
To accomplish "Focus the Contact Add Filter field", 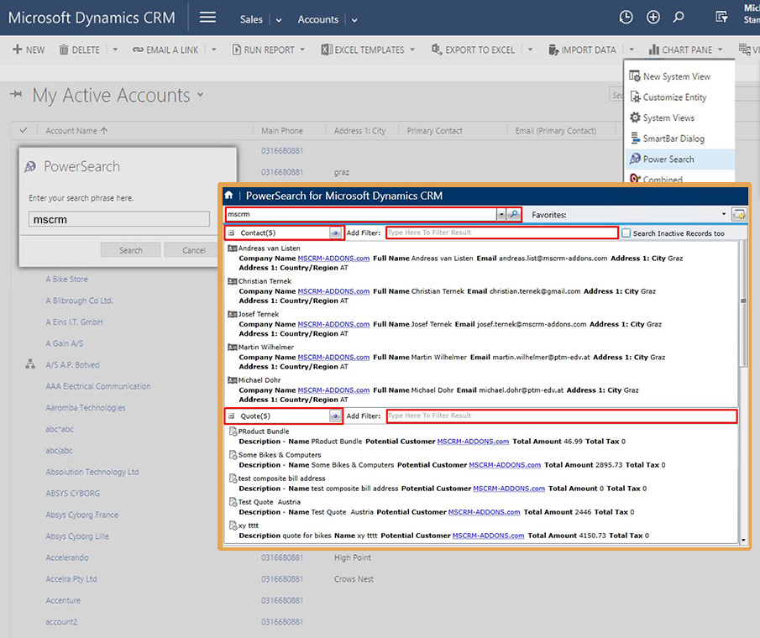I will tap(502, 233).
